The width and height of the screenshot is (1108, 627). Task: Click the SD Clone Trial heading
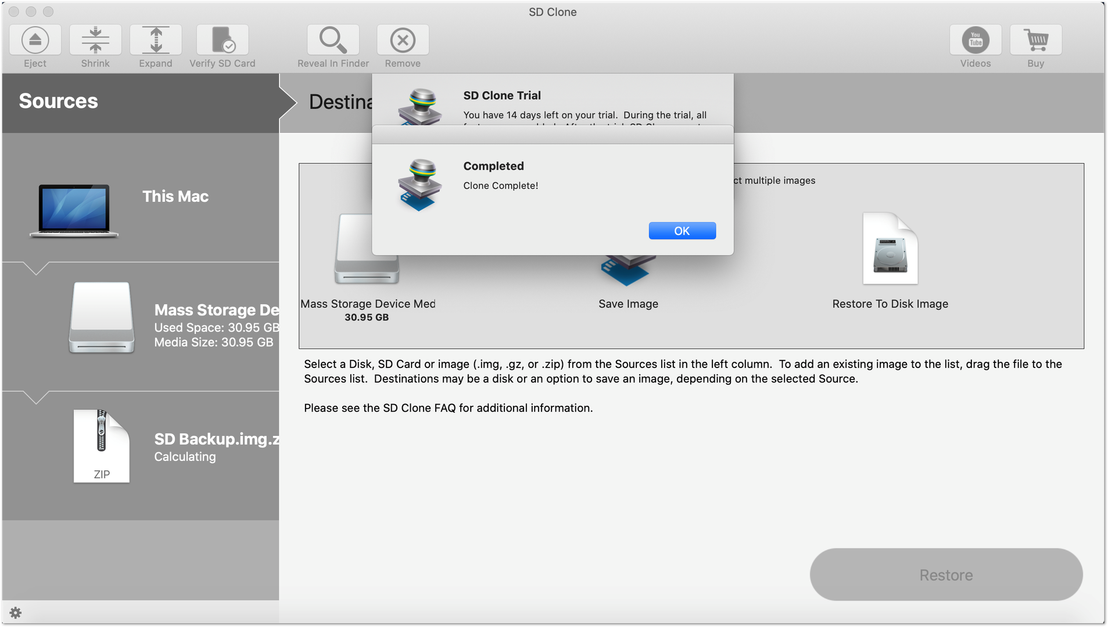(502, 95)
